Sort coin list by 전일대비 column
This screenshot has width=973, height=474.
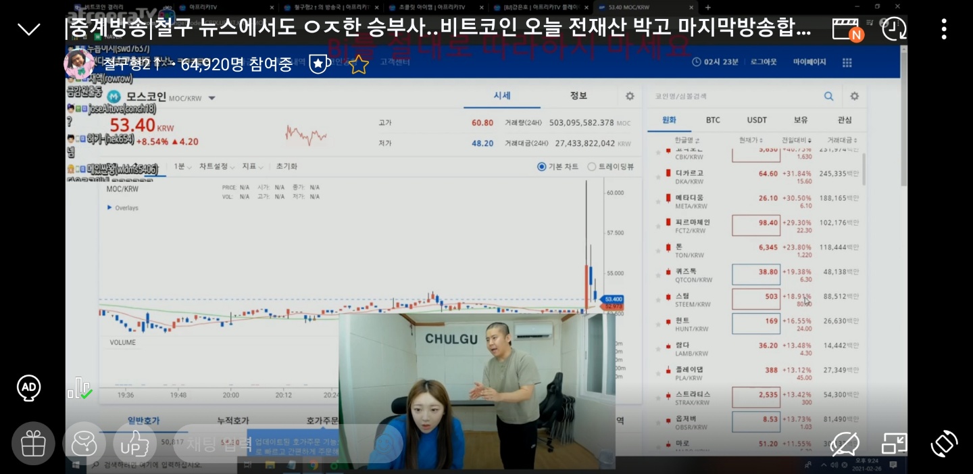click(797, 140)
